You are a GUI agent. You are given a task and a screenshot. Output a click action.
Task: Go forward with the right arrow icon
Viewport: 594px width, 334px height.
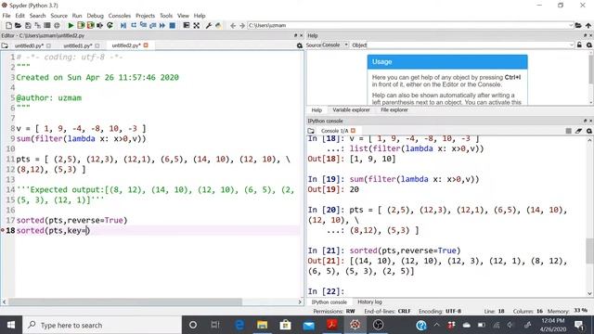tap(242, 25)
